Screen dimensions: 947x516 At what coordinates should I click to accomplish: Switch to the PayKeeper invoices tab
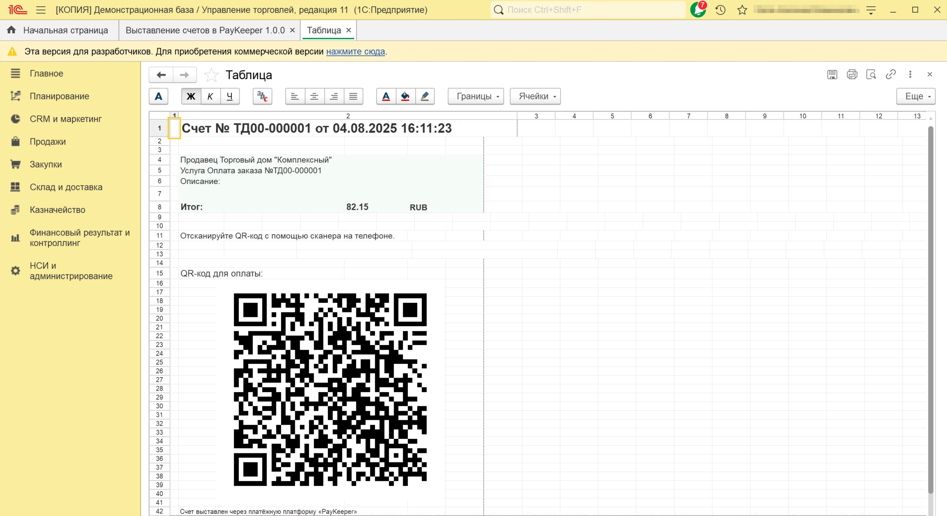point(205,30)
